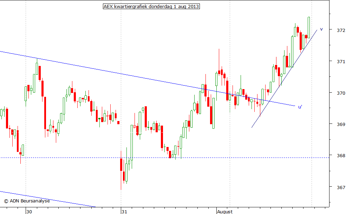Viewport: 346px width, 214px height.
Task: Click the chart title 'AEX kwartiergrafiek donderdag 1 aug 2013'
Action: [x=151, y=6]
